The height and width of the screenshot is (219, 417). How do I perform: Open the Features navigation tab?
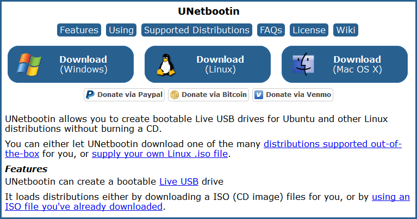pos(79,30)
